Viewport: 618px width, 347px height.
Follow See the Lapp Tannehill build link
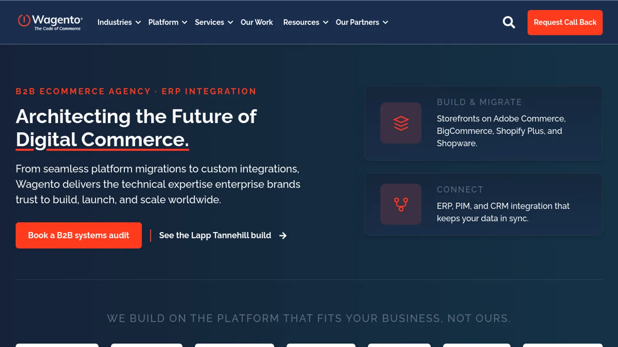click(x=223, y=236)
